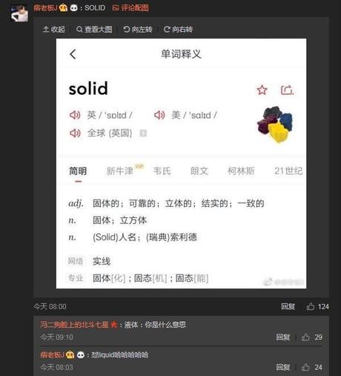Screen dimensions: 341x376
Task: Select the 韦氏 dictionary tab
Action: [162, 171]
